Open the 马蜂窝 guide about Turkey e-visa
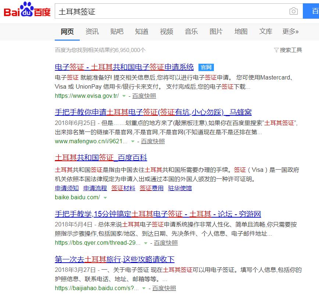Image resolution: width=319 pixels, height=296 pixels. click(154, 112)
